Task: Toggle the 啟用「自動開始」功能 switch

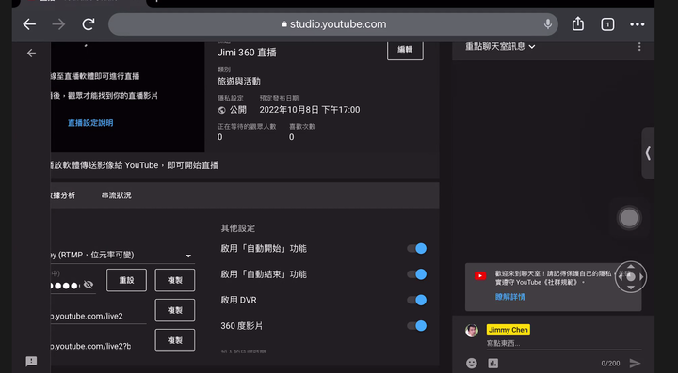Action: point(417,248)
